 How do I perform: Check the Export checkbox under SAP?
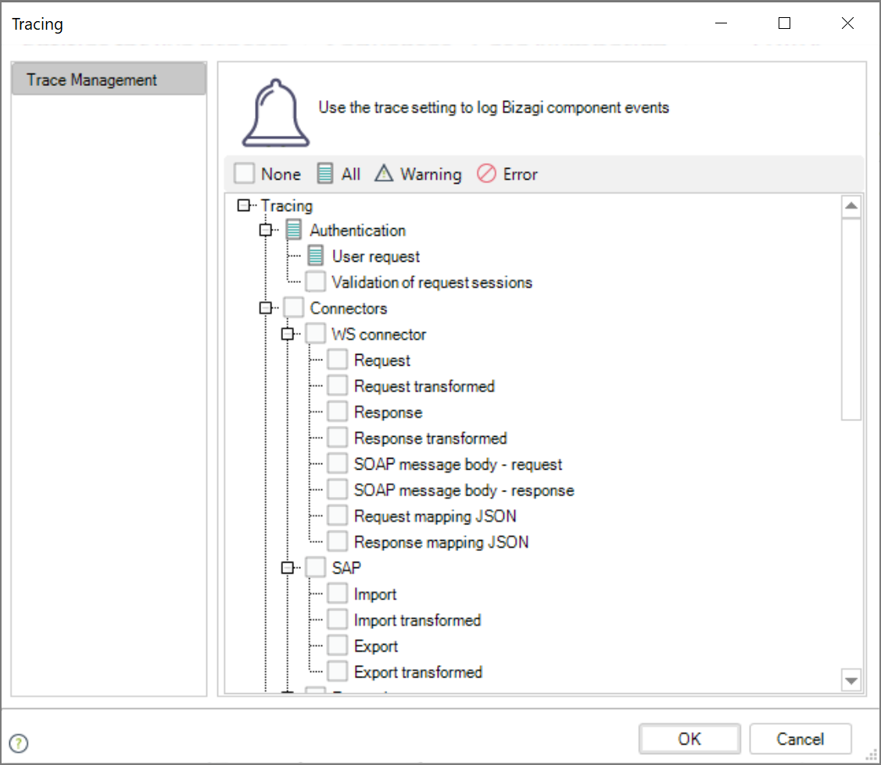pyautogui.click(x=337, y=645)
